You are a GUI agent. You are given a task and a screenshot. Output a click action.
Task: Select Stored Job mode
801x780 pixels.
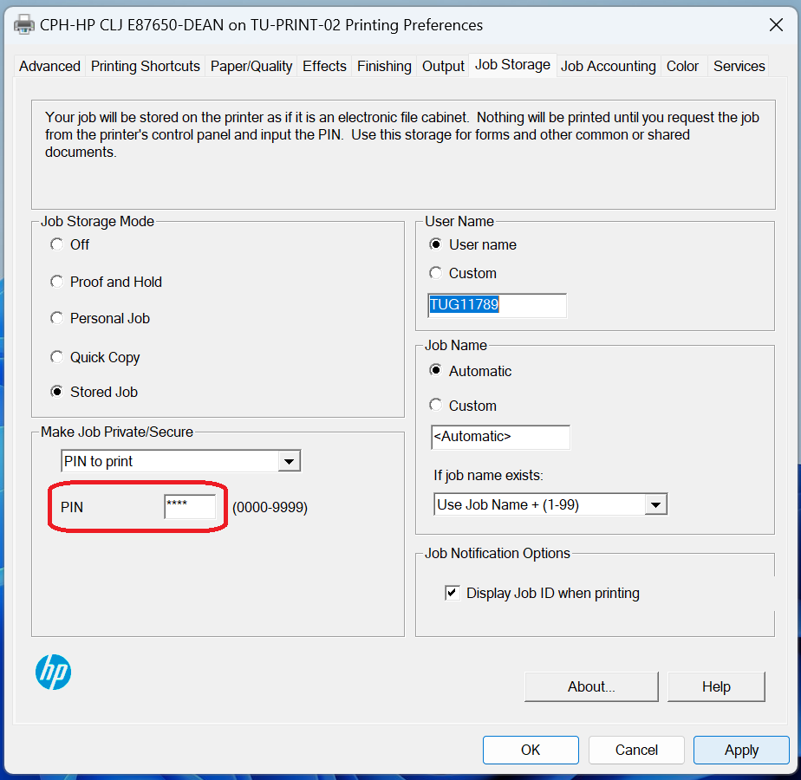pyautogui.click(x=94, y=392)
